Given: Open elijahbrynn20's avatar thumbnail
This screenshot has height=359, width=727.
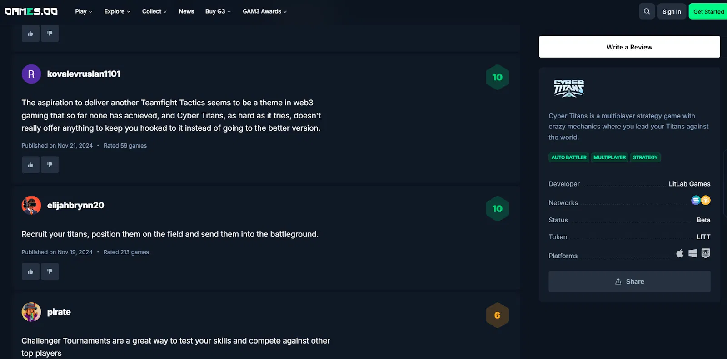Looking at the screenshot, I should pos(31,206).
